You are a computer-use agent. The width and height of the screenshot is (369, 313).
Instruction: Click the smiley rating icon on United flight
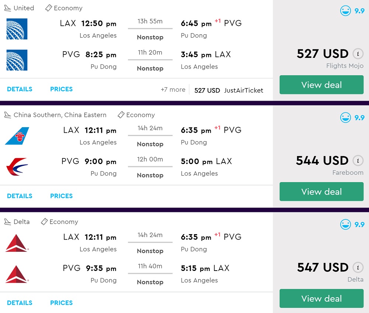[x=346, y=11]
